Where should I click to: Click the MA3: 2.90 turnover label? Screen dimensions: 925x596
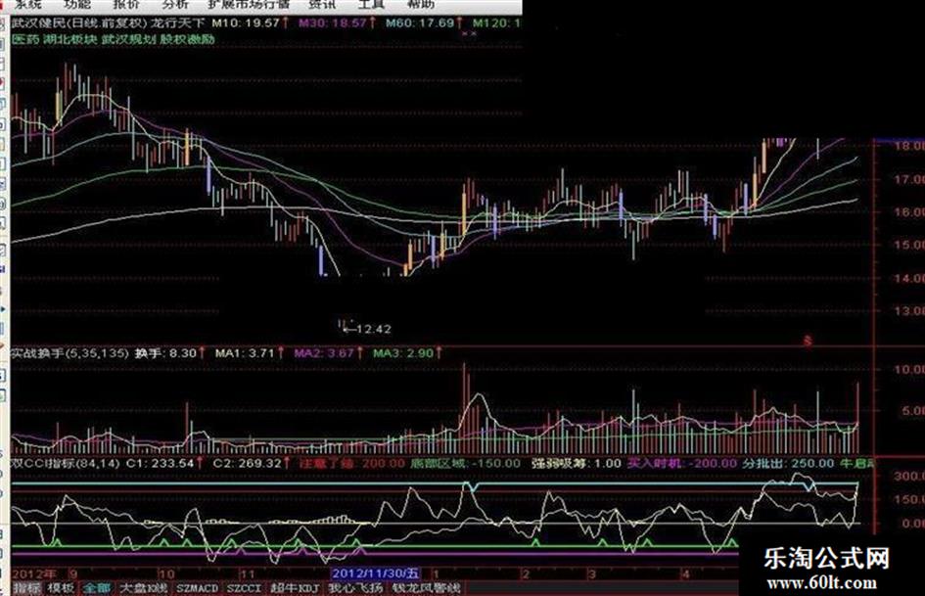point(403,353)
